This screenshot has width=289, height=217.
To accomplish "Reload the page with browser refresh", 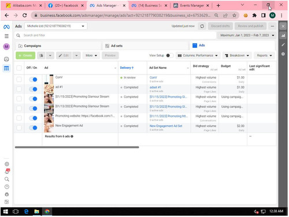I will pos(25,16).
